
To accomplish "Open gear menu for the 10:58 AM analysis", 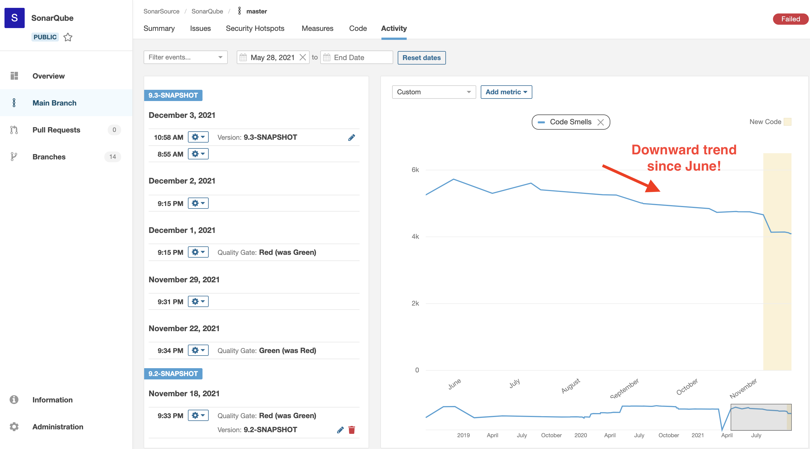I will point(198,137).
